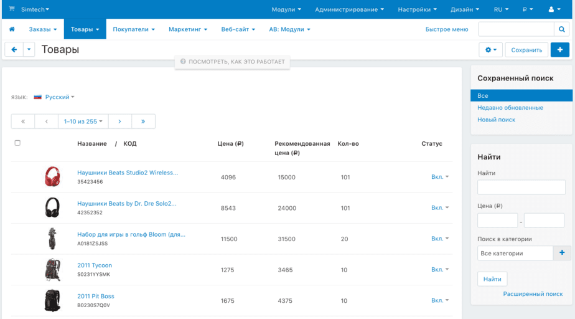Viewport: 575px width, 319px height.
Task: Open the Simtech store dropdown
Action: (x=35, y=9)
